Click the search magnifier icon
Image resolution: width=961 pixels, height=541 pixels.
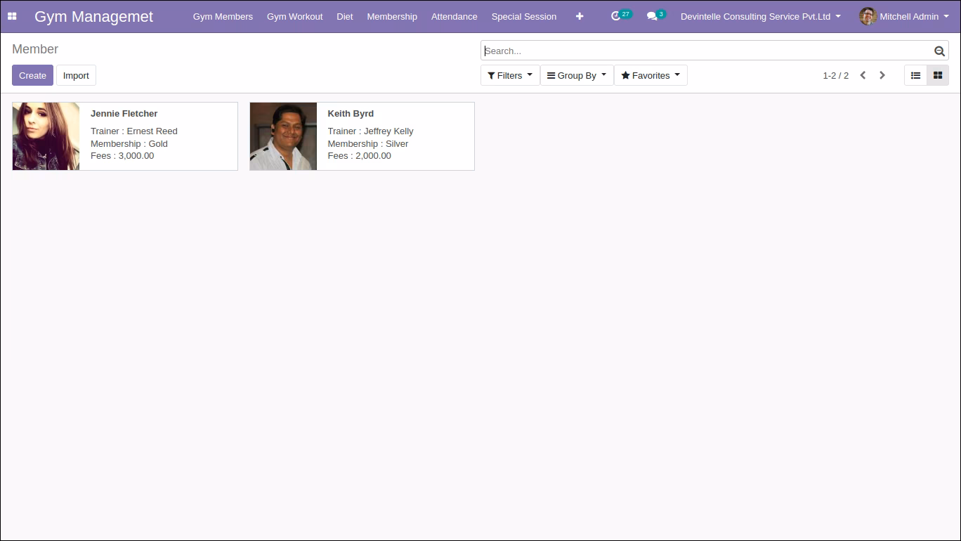point(939,51)
